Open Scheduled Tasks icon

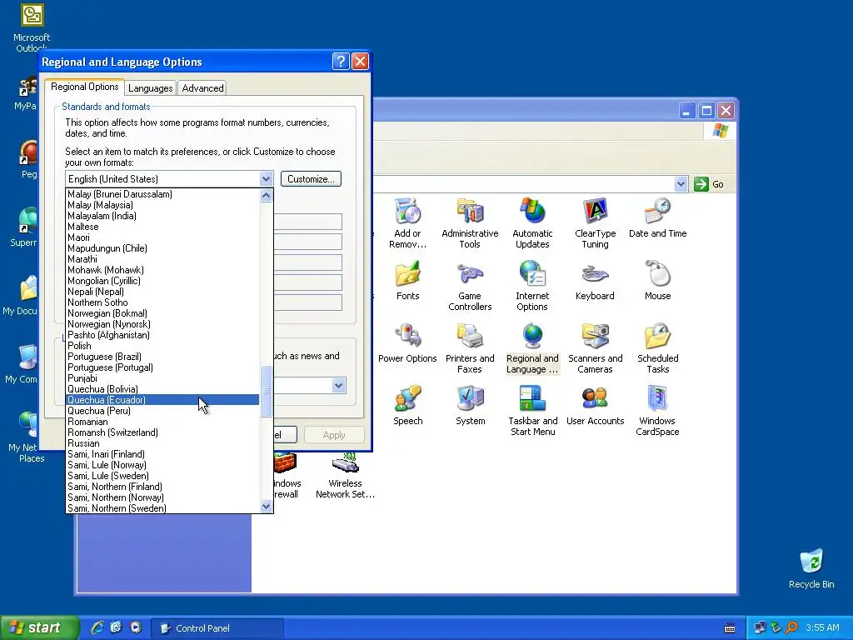coord(658,337)
